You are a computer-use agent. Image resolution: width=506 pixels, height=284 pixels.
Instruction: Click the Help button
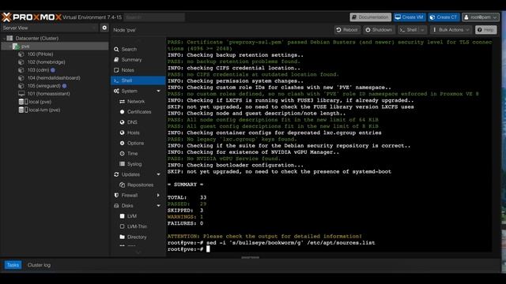(x=485, y=30)
